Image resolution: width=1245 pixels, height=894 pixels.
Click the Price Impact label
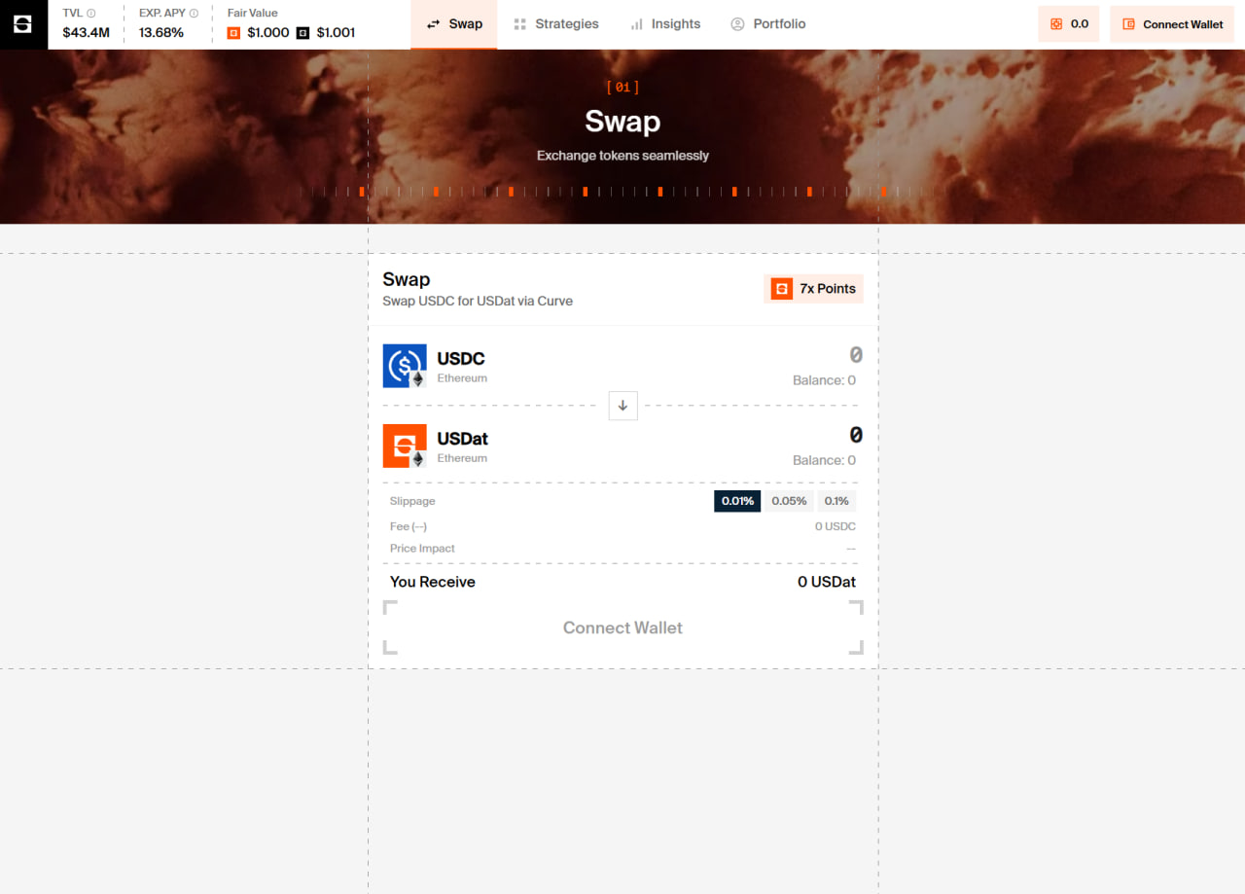click(422, 549)
